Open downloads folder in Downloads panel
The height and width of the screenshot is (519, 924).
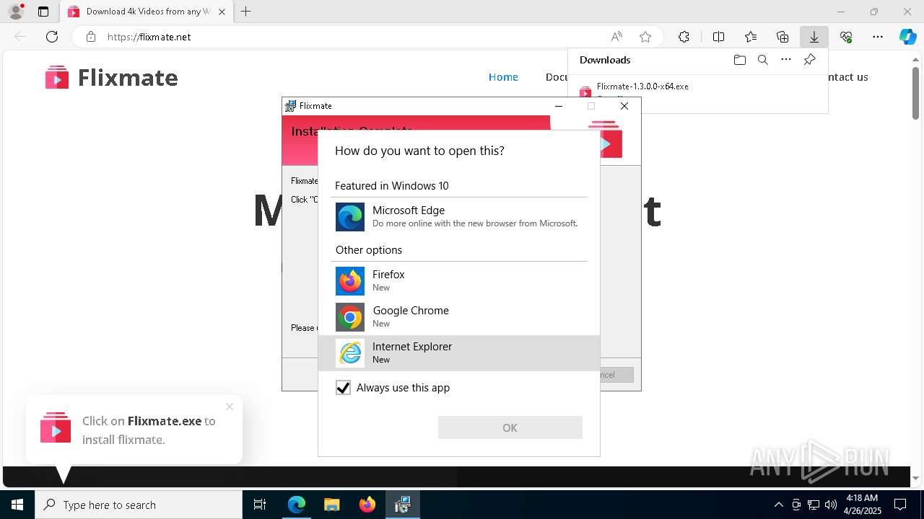pos(740,60)
